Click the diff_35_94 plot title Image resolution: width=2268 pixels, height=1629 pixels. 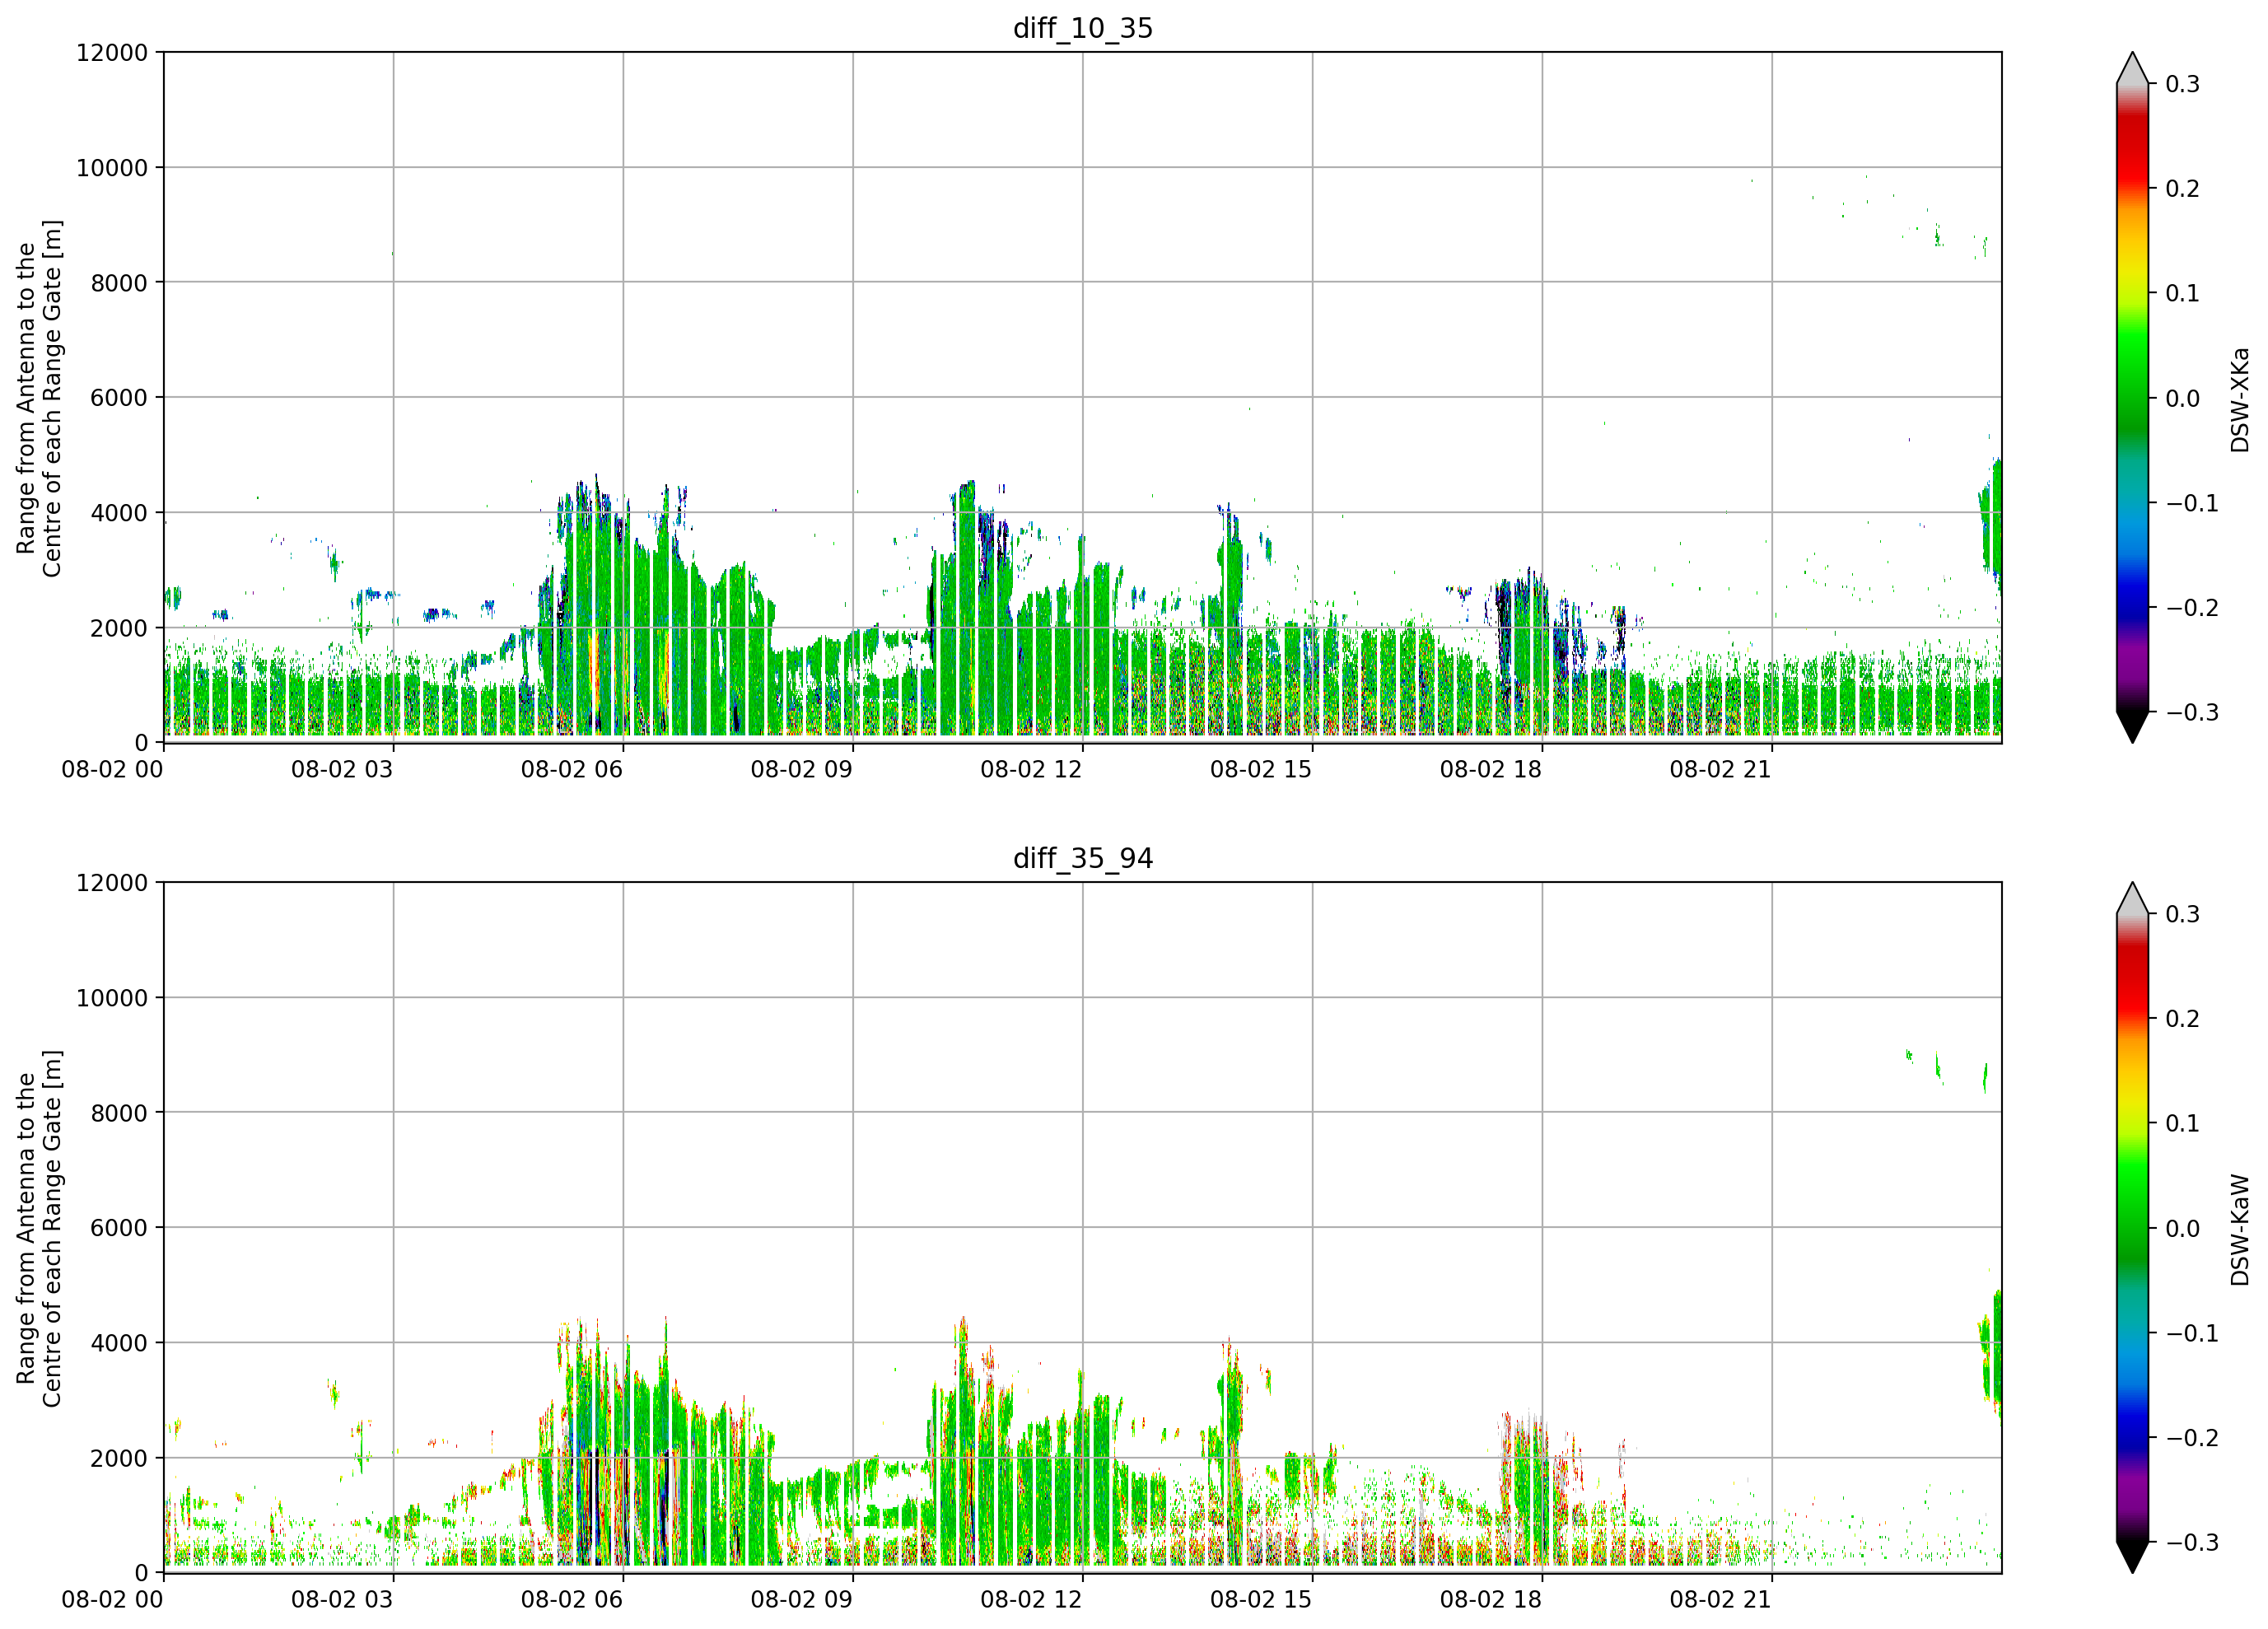pyautogui.click(x=1083, y=858)
